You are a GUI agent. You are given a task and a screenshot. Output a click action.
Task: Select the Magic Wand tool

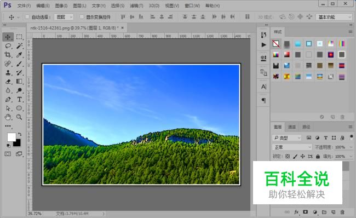(19, 46)
